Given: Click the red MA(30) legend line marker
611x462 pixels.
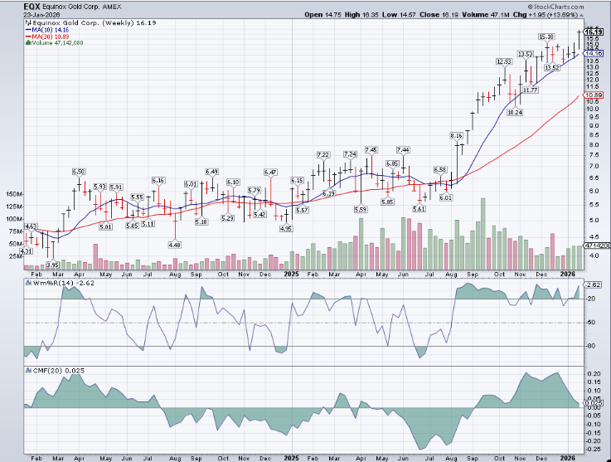Looking at the screenshot, I should [x=27, y=36].
